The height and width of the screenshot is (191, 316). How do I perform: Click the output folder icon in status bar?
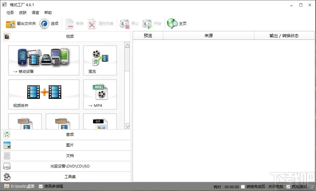(7, 186)
